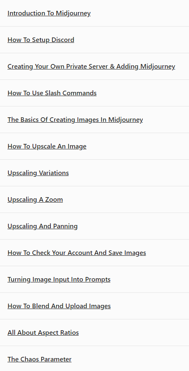Screen dimensions: 189x371
Task: Select The Chaos Parameter link
Action: coord(39,359)
